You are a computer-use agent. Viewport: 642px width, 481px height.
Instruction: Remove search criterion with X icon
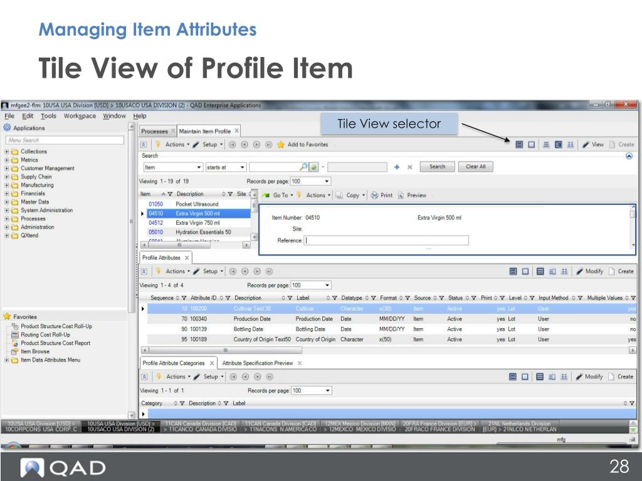[x=409, y=167]
